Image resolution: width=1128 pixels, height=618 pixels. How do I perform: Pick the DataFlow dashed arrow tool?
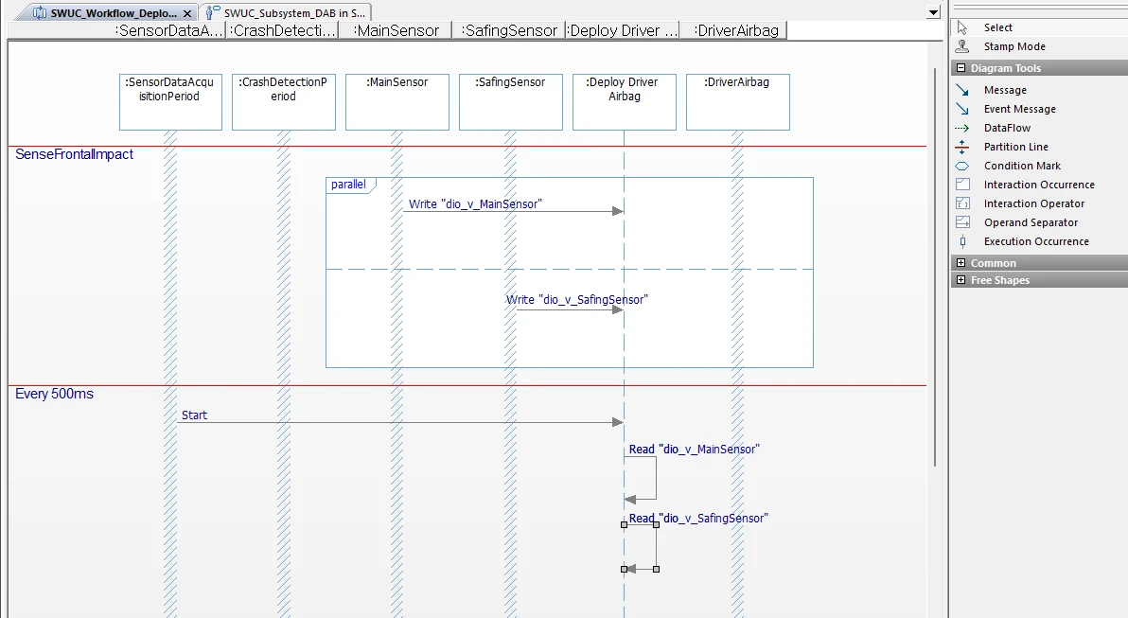coord(1007,128)
